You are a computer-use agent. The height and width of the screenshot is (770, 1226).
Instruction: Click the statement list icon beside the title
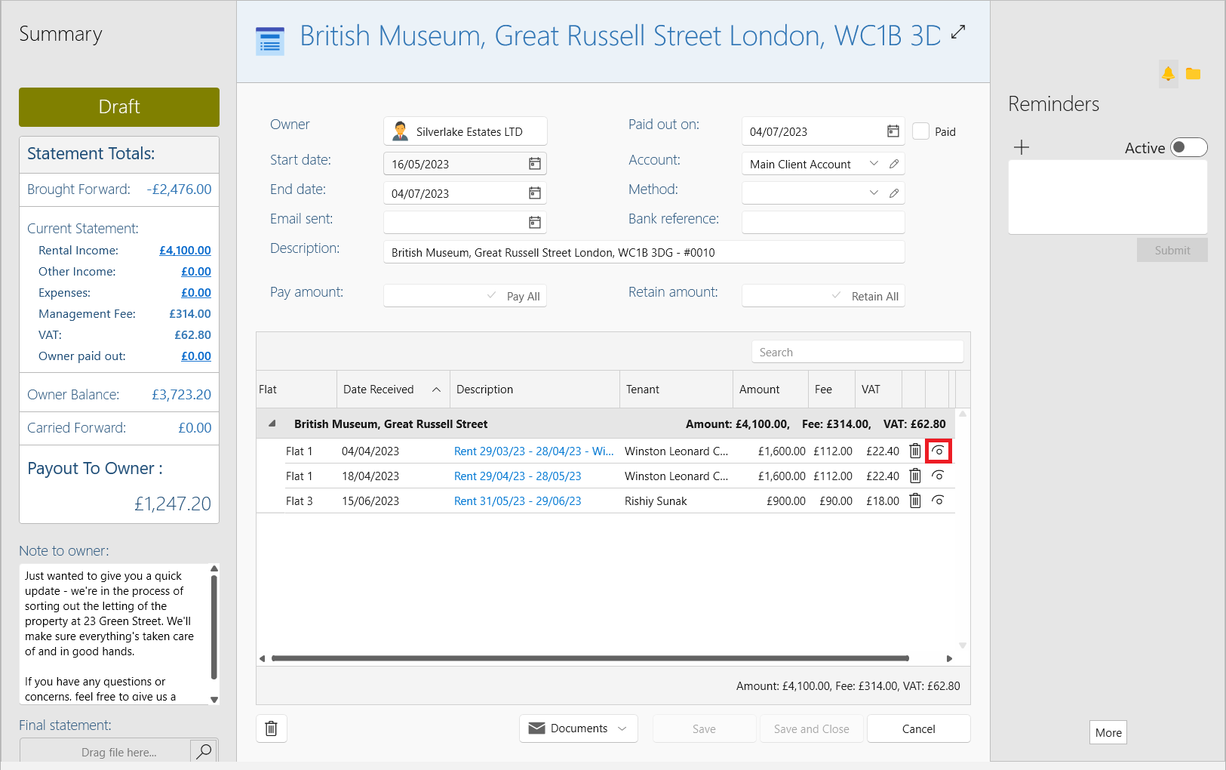(x=270, y=41)
